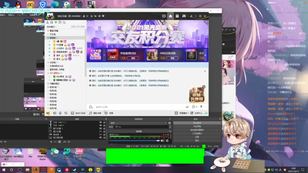Favorite the channel with the star icon
The width and height of the screenshot is (308, 173).
tap(92, 16)
